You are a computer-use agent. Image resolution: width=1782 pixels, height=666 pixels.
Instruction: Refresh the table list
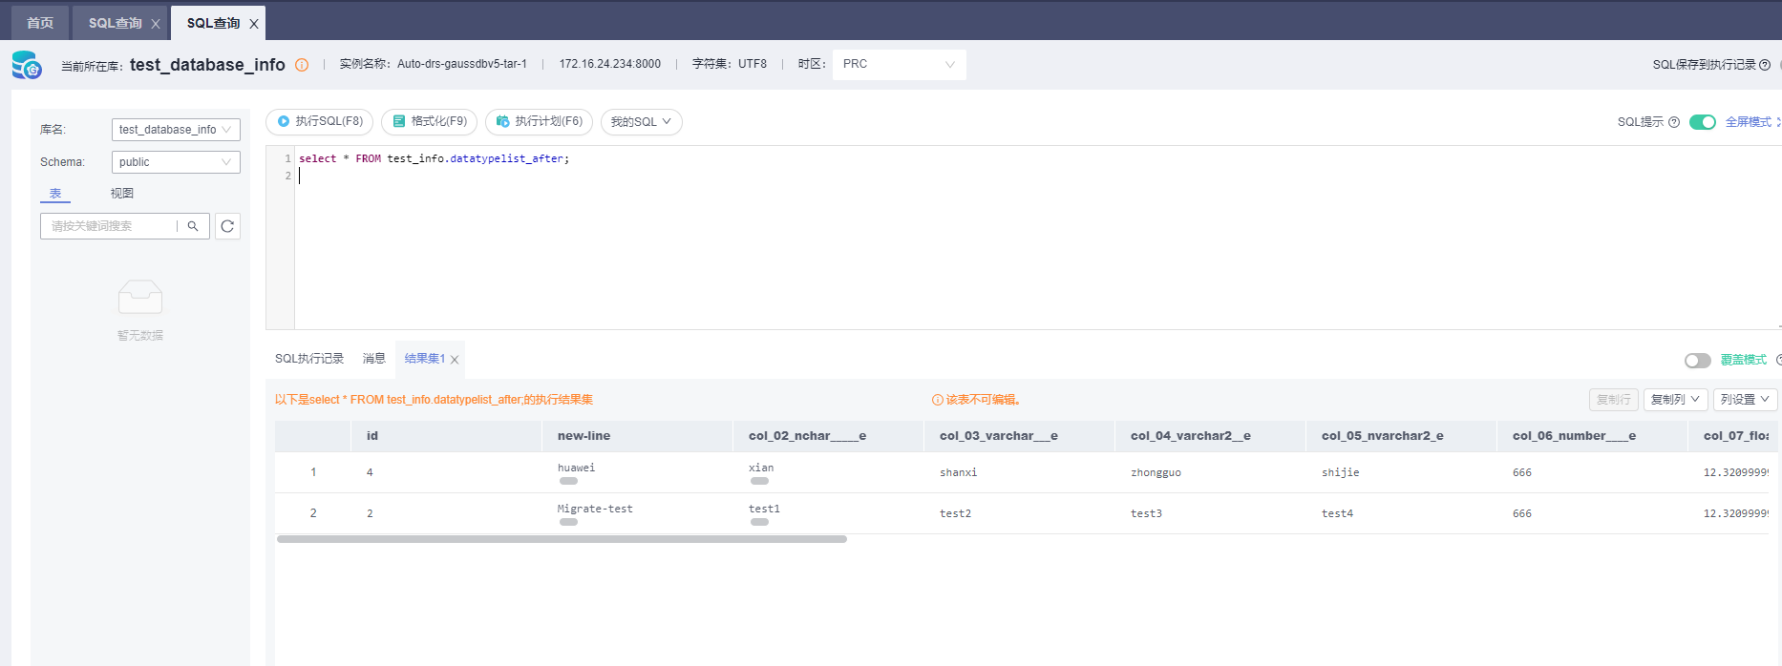point(227,226)
